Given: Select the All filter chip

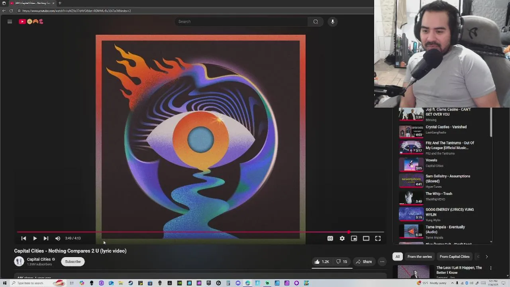Looking at the screenshot, I should (x=397, y=257).
